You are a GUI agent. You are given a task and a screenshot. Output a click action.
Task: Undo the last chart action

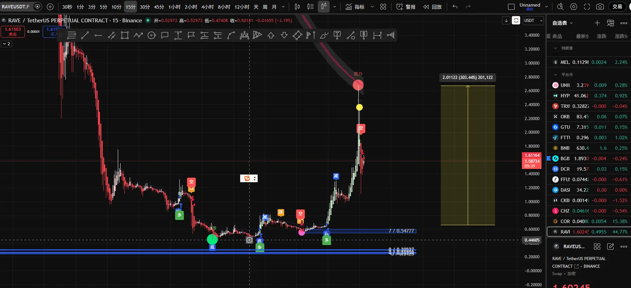click(x=455, y=7)
